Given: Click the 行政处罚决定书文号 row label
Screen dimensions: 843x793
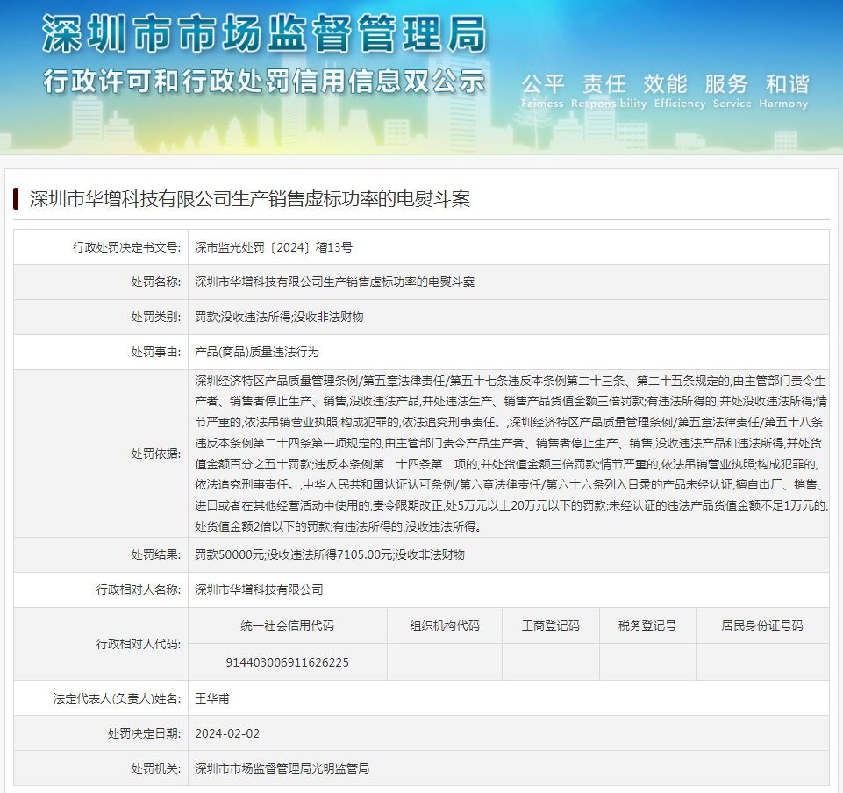Looking at the screenshot, I should pyautogui.click(x=127, y=247).
